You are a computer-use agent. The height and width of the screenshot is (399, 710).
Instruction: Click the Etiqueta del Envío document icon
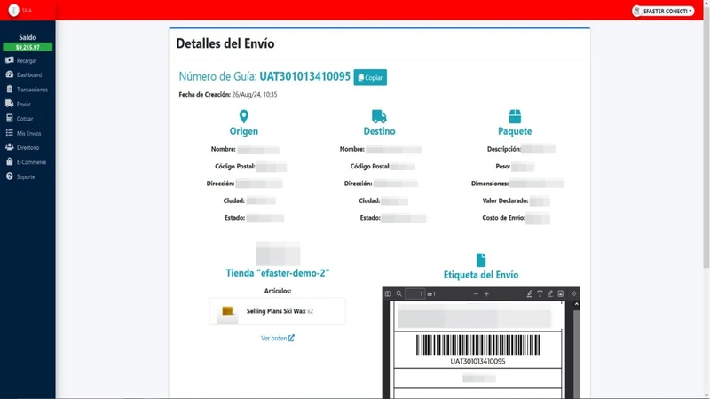pyautogui.click(x=481, y=260)
